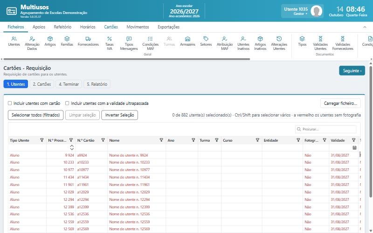This screenshot has height=233, width=373.
Task: Filter the Curso column
Action: 257,140
